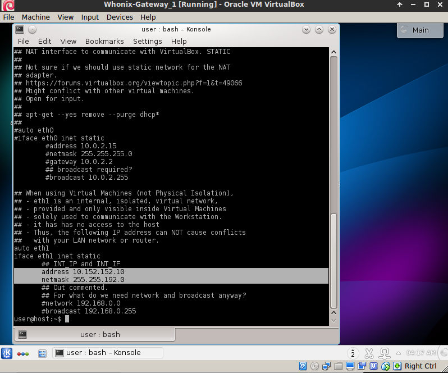Viewport: 448px width, 373px height.
Task: Click the Oracle VM VirtualBox window logo icon
Action: click(x=8, y=5)
